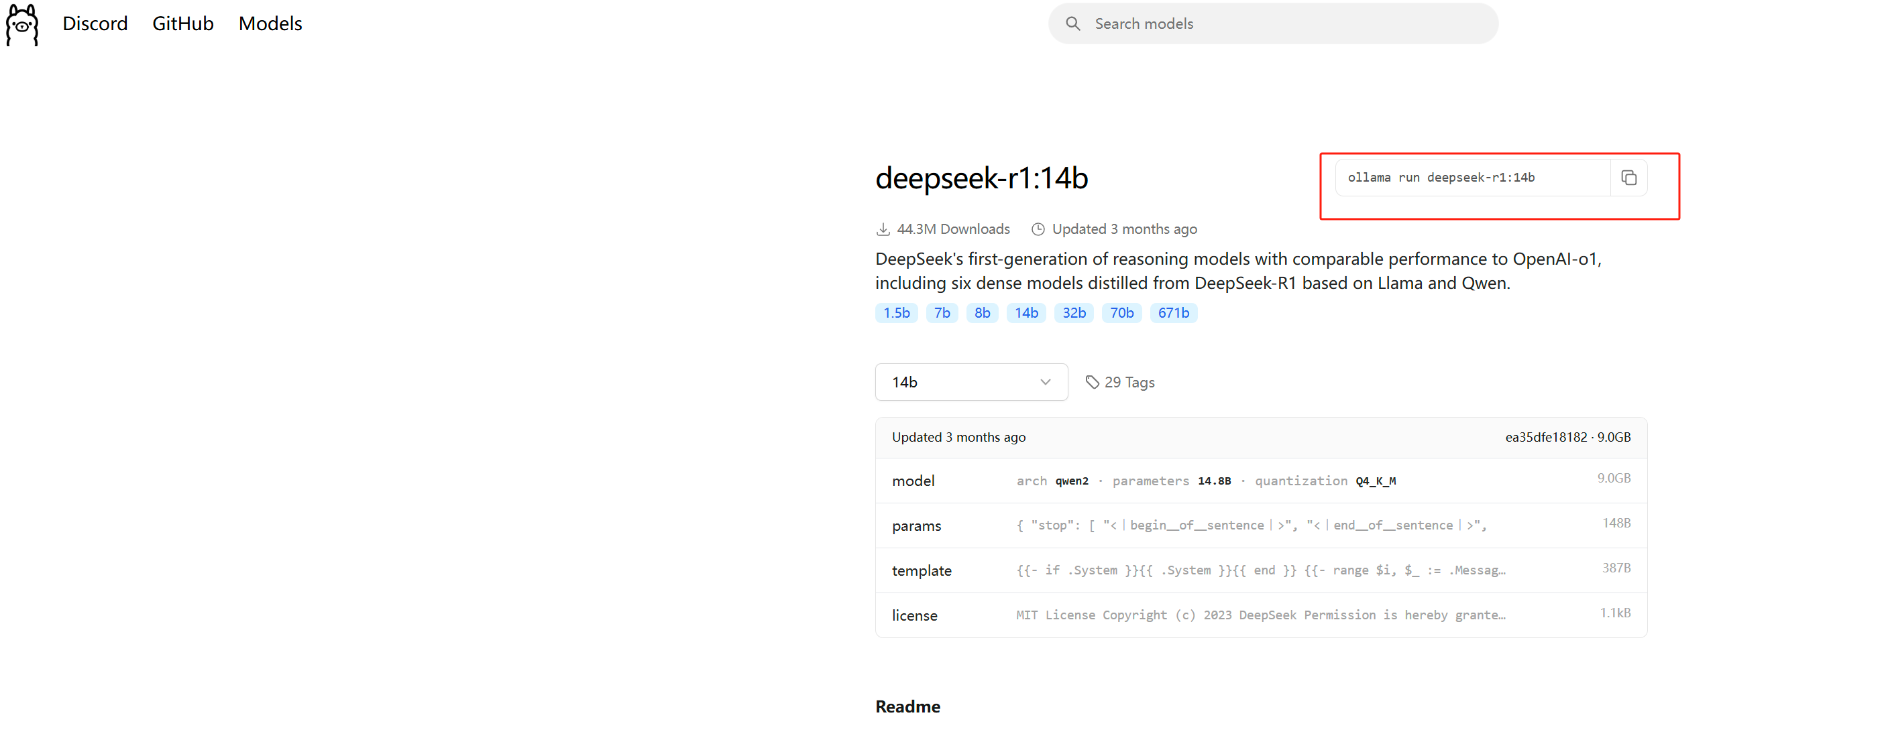Screen dimensions: 1886x746
Task: Click the downloads arrow icon
Action: pyautogui.click(x=883, y=230)
